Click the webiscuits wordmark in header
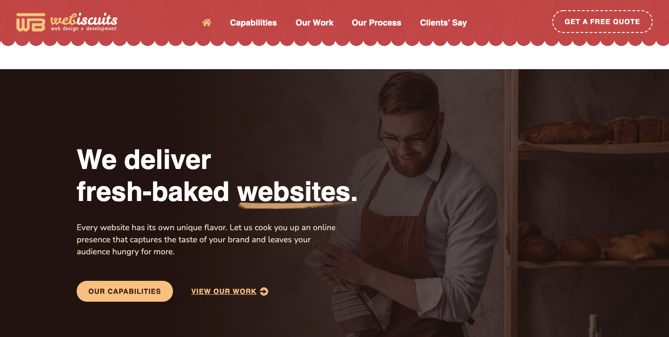 [84, 19]
